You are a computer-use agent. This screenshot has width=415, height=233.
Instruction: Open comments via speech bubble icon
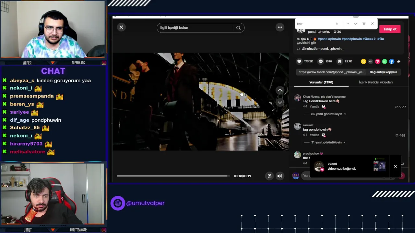click(x=321, y=61)
